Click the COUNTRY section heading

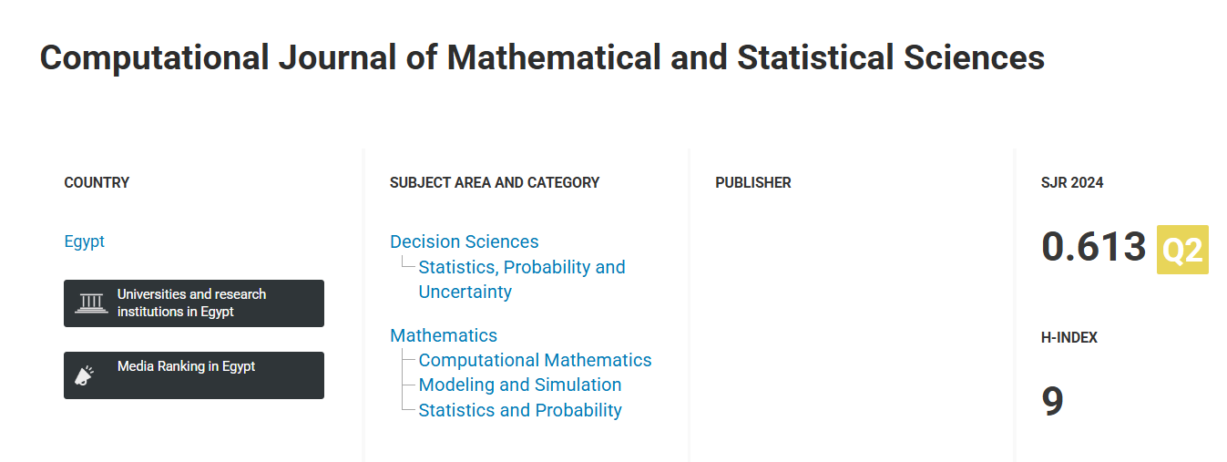[x=97, y=182]
